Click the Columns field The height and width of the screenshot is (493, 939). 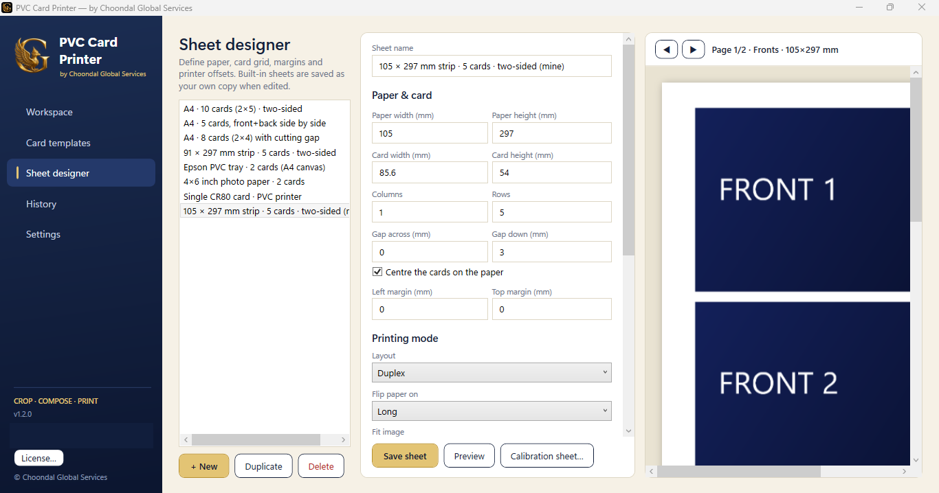pyautogui.click(x=430, y=212)
